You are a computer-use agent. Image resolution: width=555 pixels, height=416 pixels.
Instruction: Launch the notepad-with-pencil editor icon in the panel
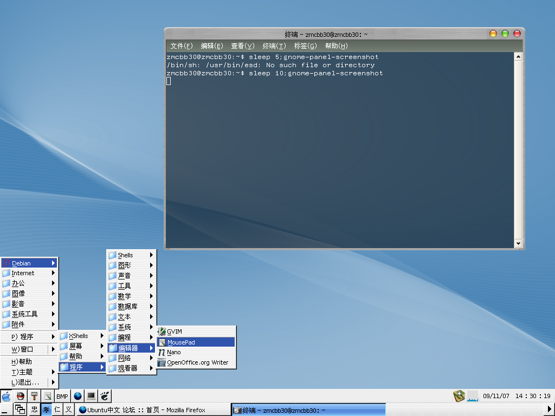[48, 396]
